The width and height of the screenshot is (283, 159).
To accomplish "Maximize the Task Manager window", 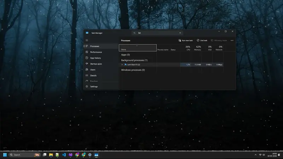I will [226, 31].
